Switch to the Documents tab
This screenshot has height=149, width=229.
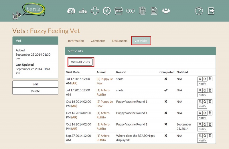(x=120, y=41)
